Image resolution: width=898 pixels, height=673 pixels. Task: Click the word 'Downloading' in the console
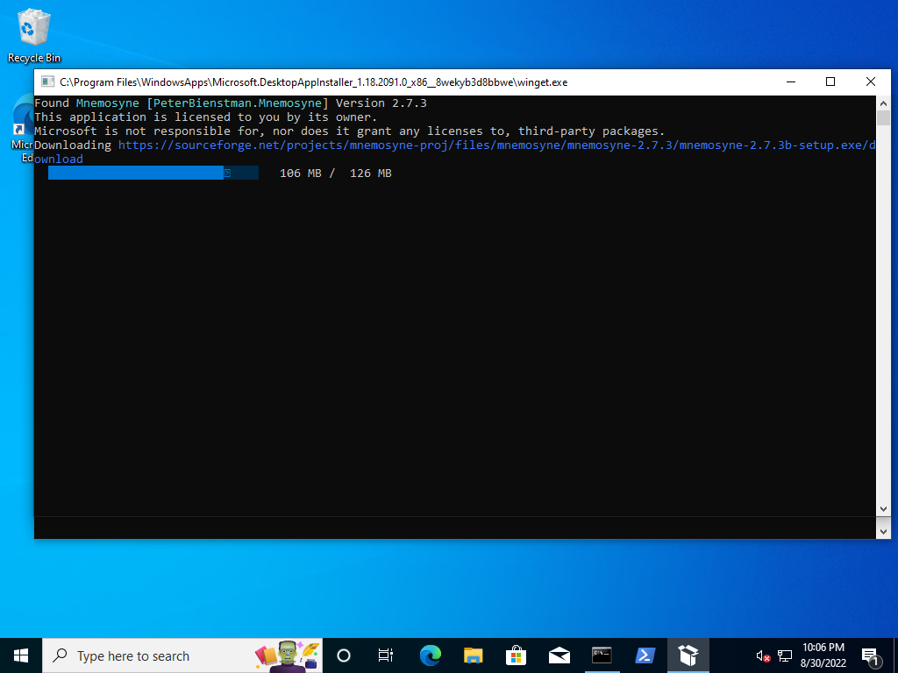point(73,145)
